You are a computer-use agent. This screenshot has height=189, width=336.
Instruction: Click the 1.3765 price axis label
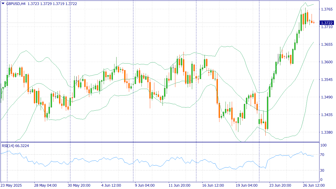327,9
